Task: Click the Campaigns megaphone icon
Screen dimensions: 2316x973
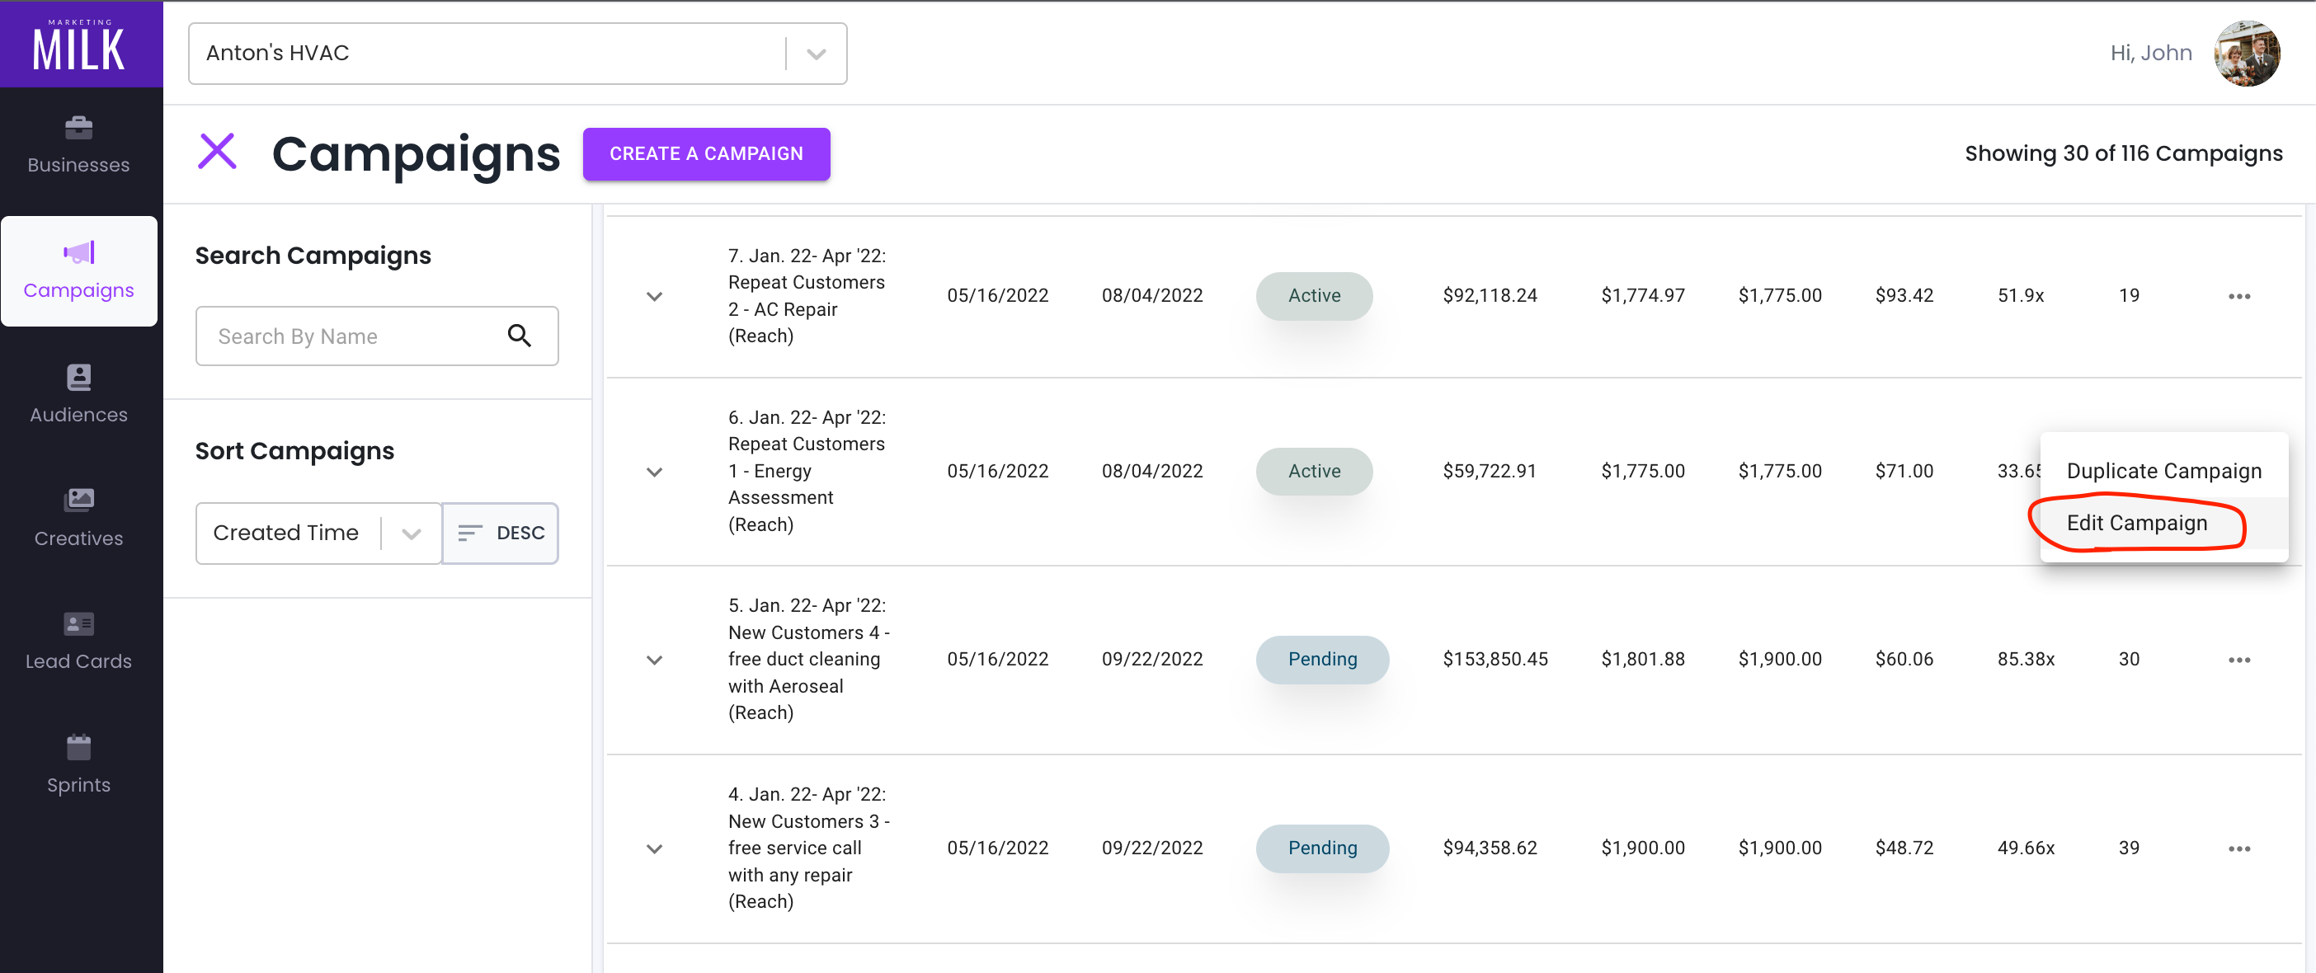Action: click(x=78, y=252)
